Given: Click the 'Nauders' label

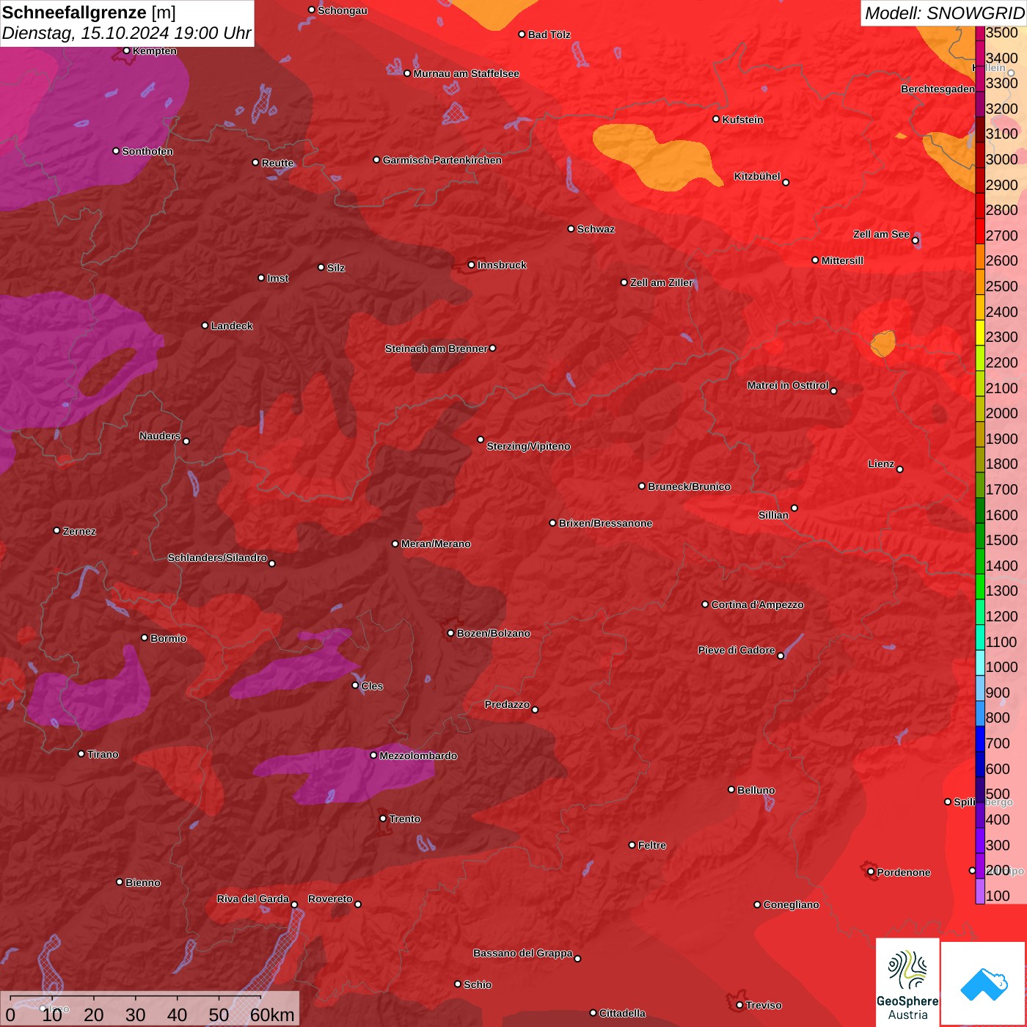Looking at the screenshot, I should tap(160, 436).
